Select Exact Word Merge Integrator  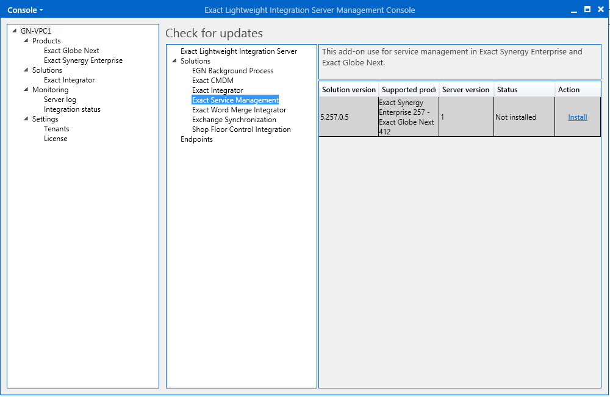pos(239,110)
